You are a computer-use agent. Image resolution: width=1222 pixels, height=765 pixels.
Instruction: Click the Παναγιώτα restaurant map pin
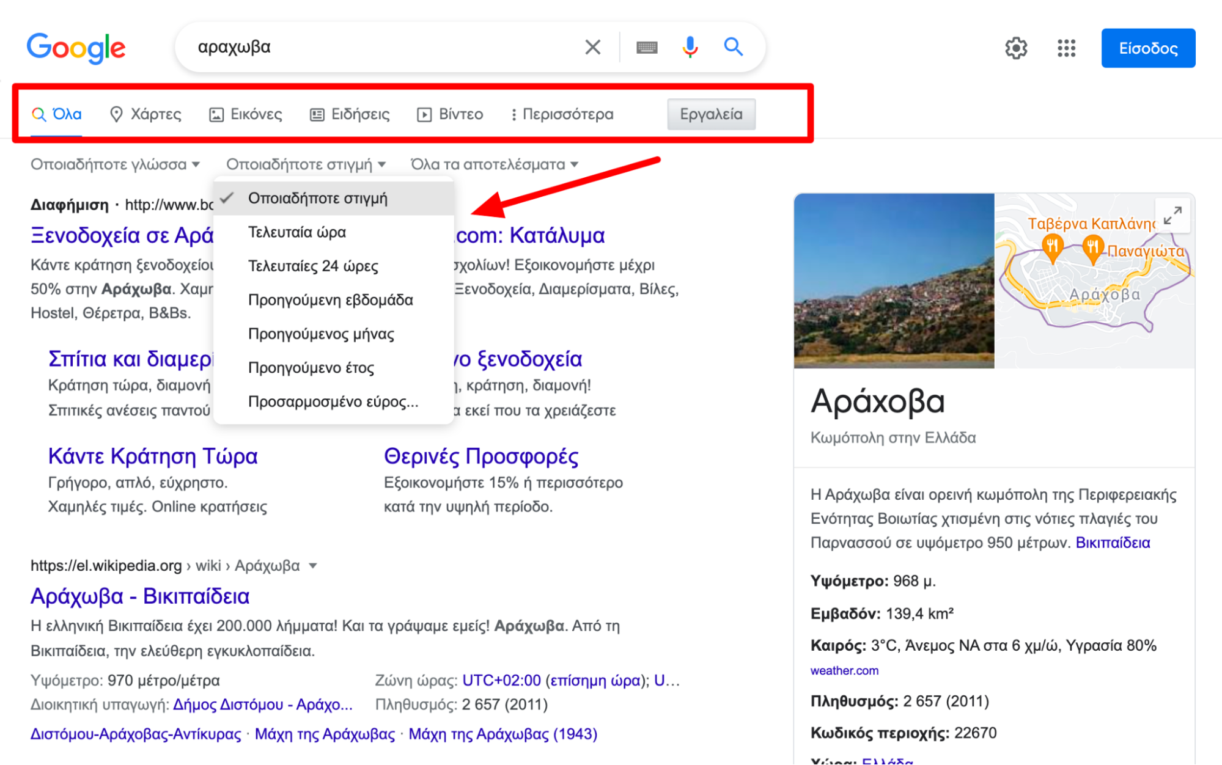(1092, 250)
